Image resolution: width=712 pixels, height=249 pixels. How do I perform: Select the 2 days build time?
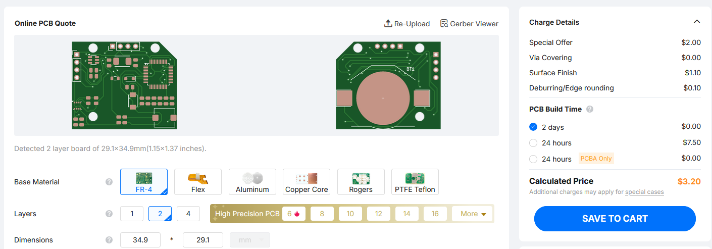coord(533,127)
